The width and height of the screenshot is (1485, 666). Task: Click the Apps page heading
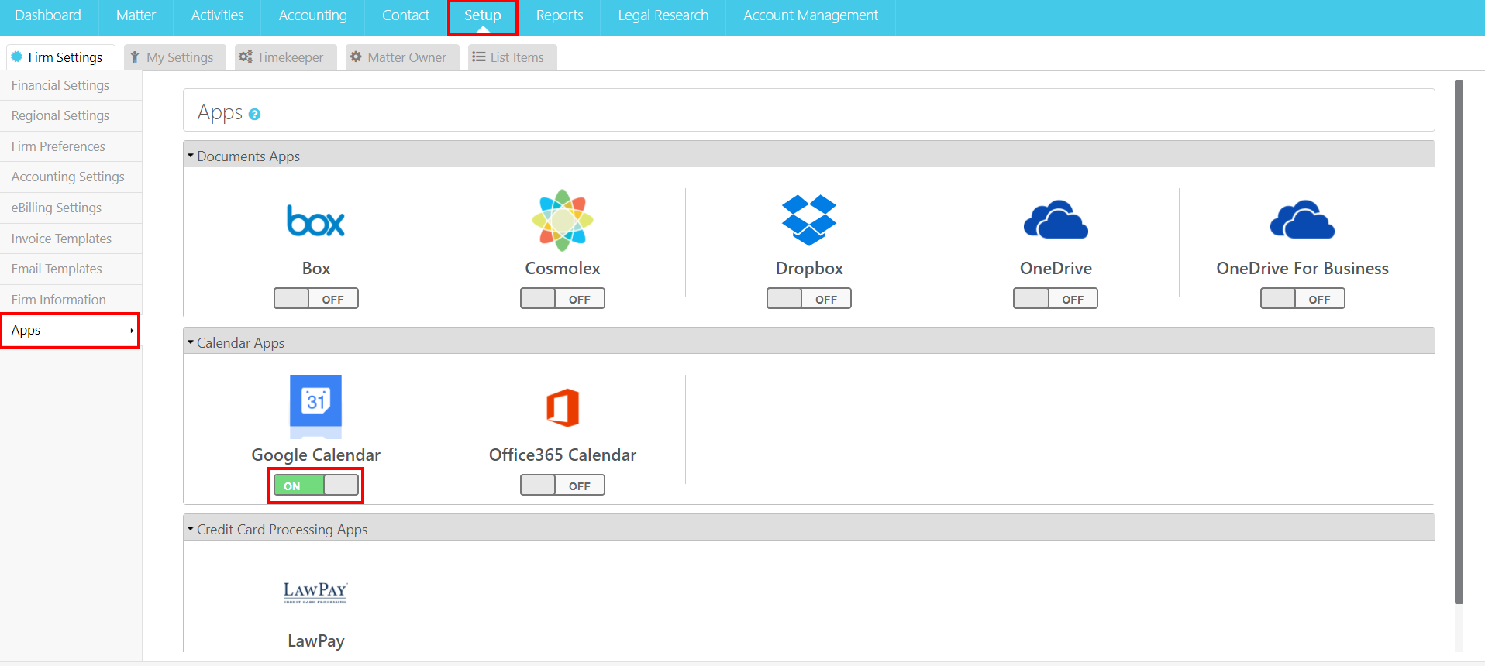coord(220,113)
